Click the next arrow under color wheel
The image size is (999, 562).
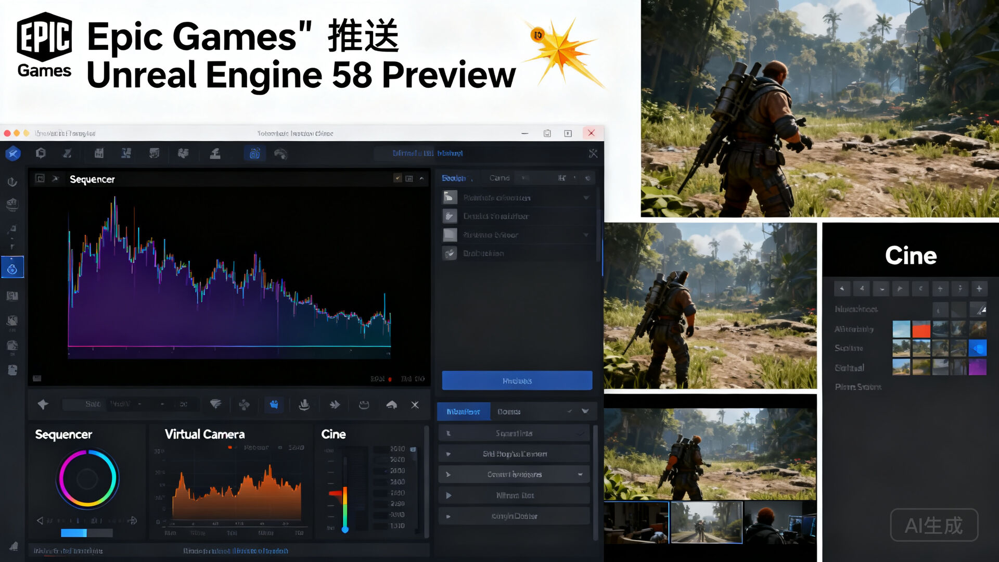(x=132, y=520)
